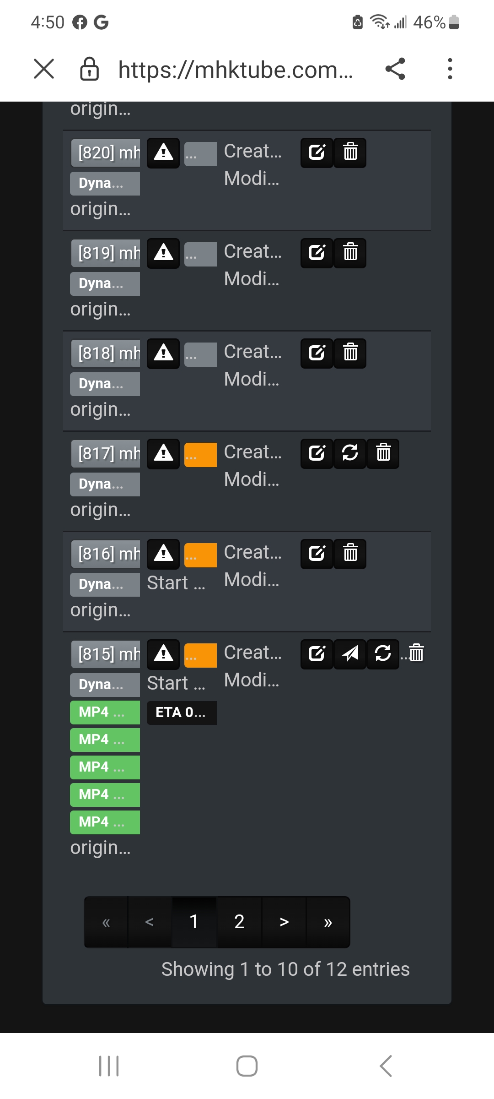
Task: Edit entry 819 with pencil icon
Action: coord(317,253)
